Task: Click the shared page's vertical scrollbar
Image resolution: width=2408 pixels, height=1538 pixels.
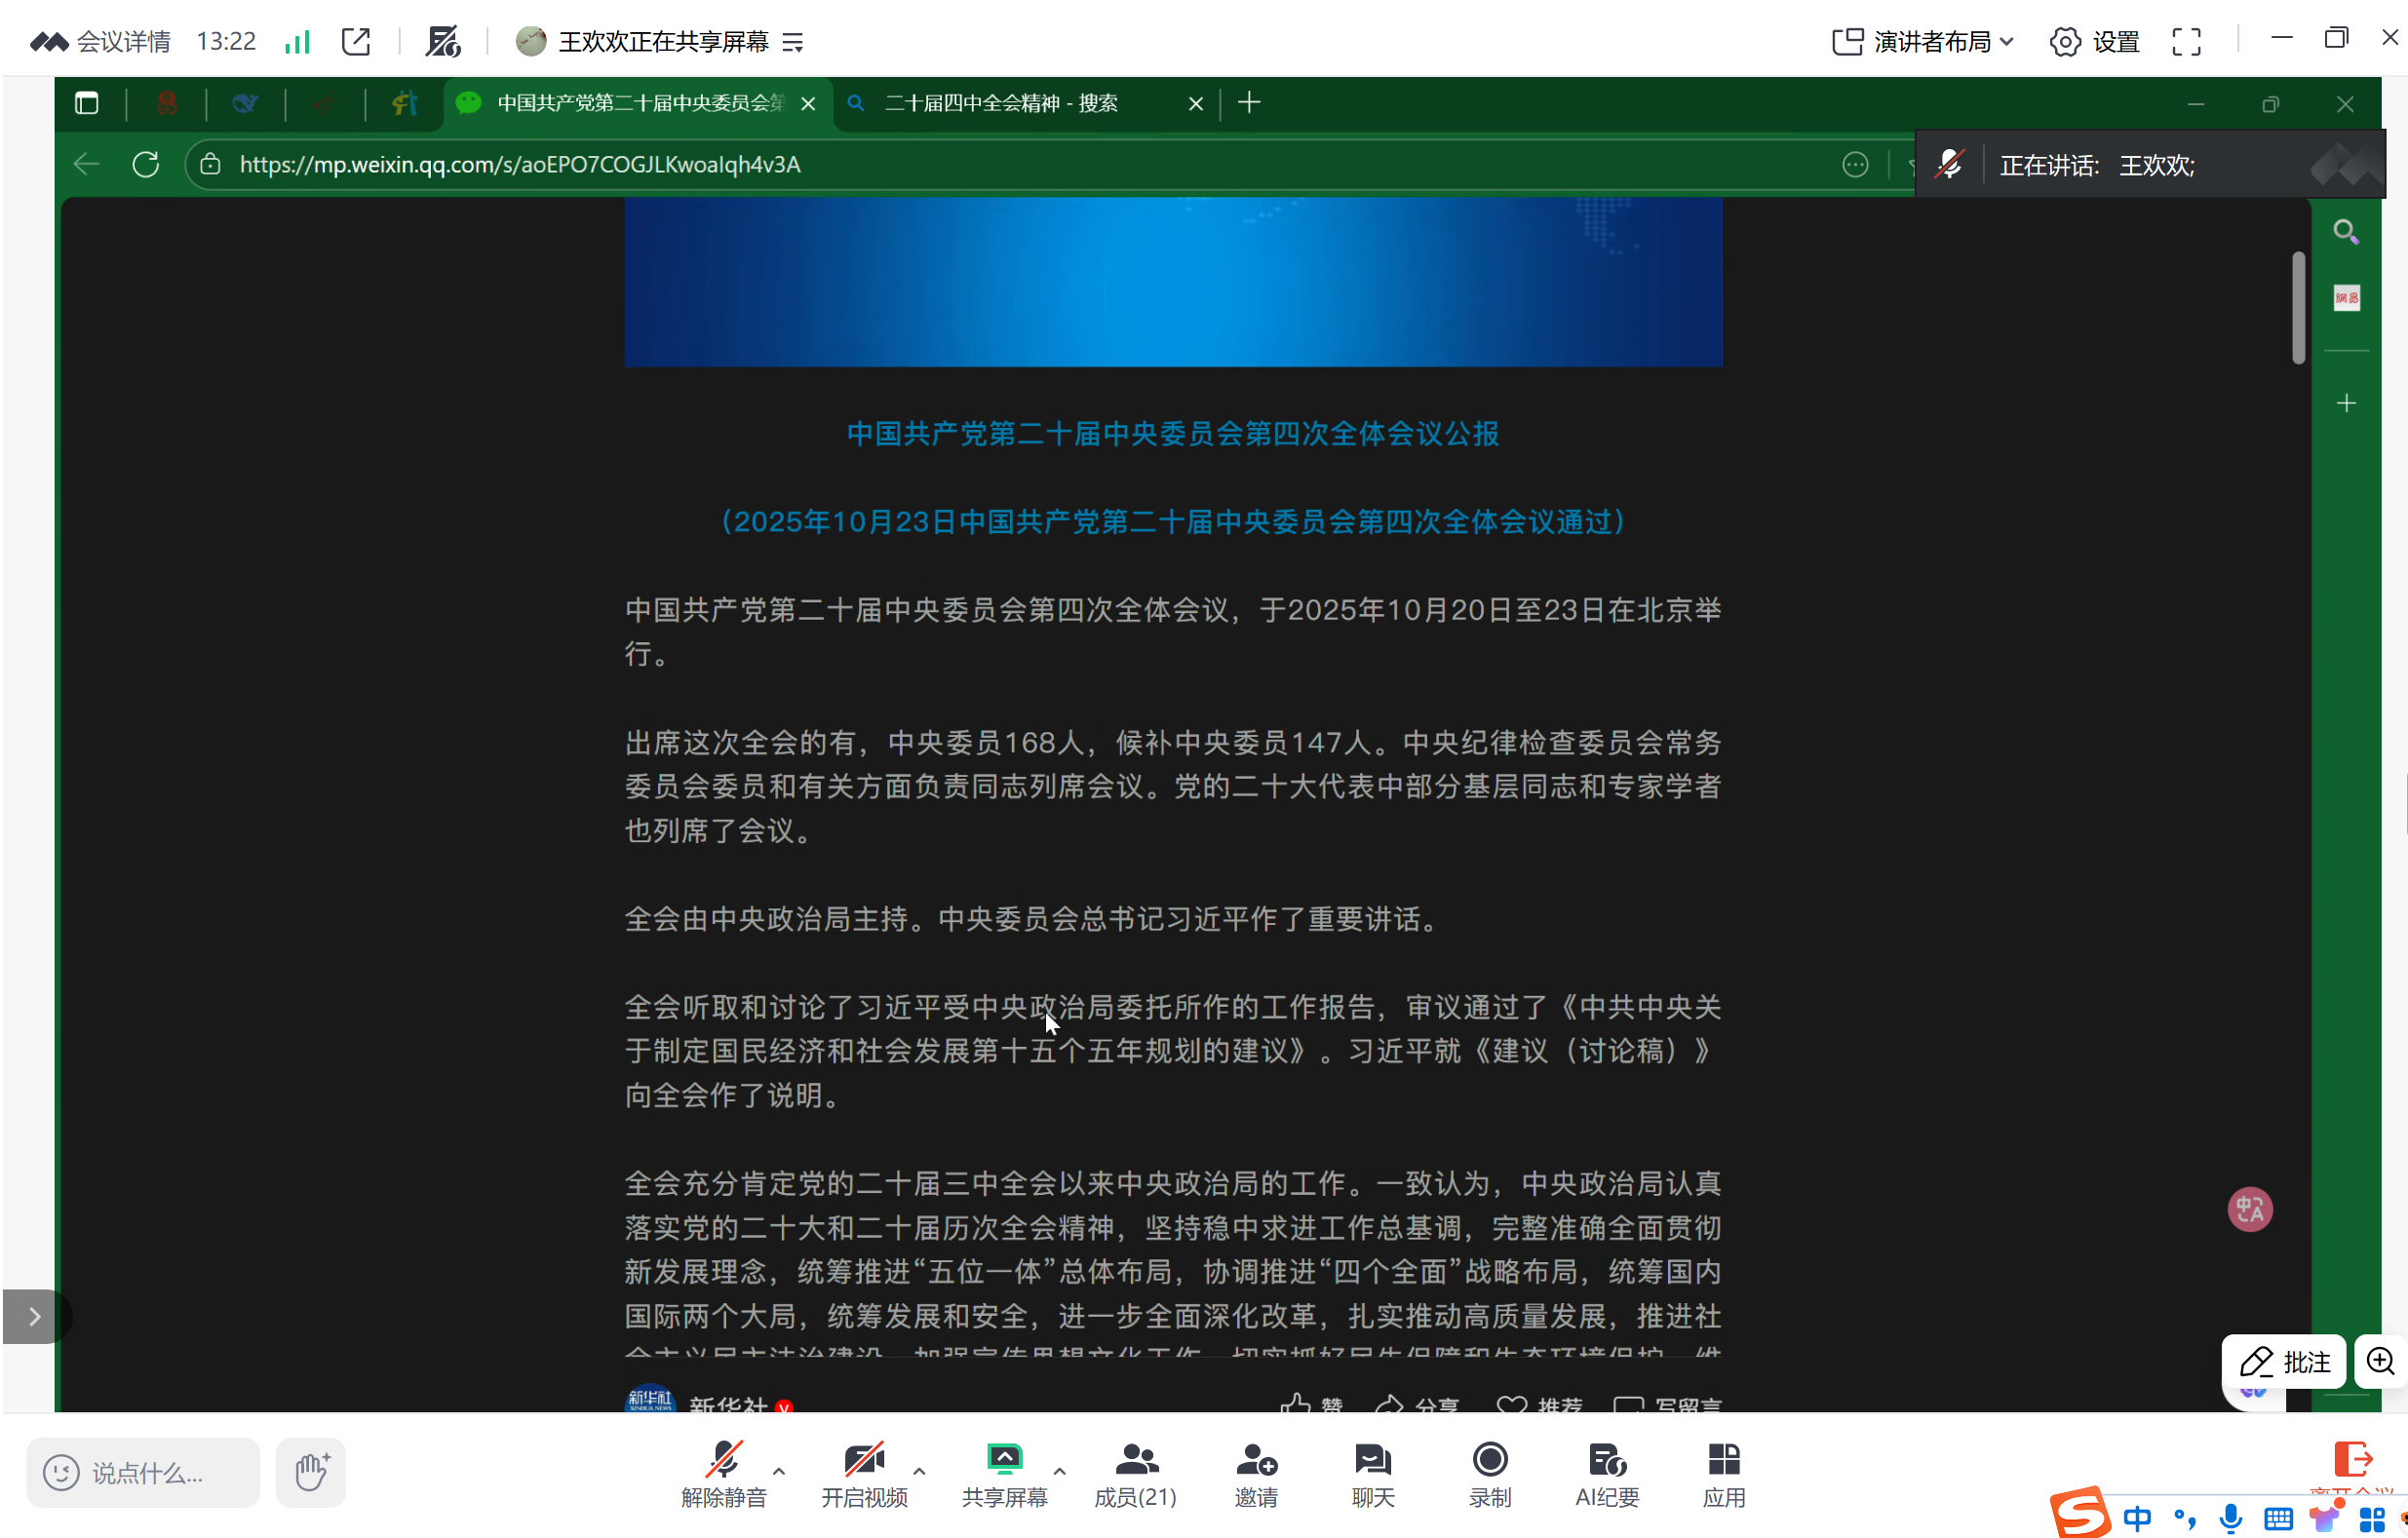Action: pyautogui.click(x=2299, y=308)
